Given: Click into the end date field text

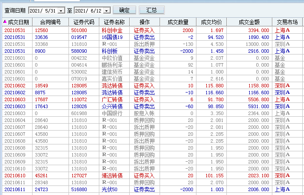Looking at the screenshot, I should click(88, 10).
